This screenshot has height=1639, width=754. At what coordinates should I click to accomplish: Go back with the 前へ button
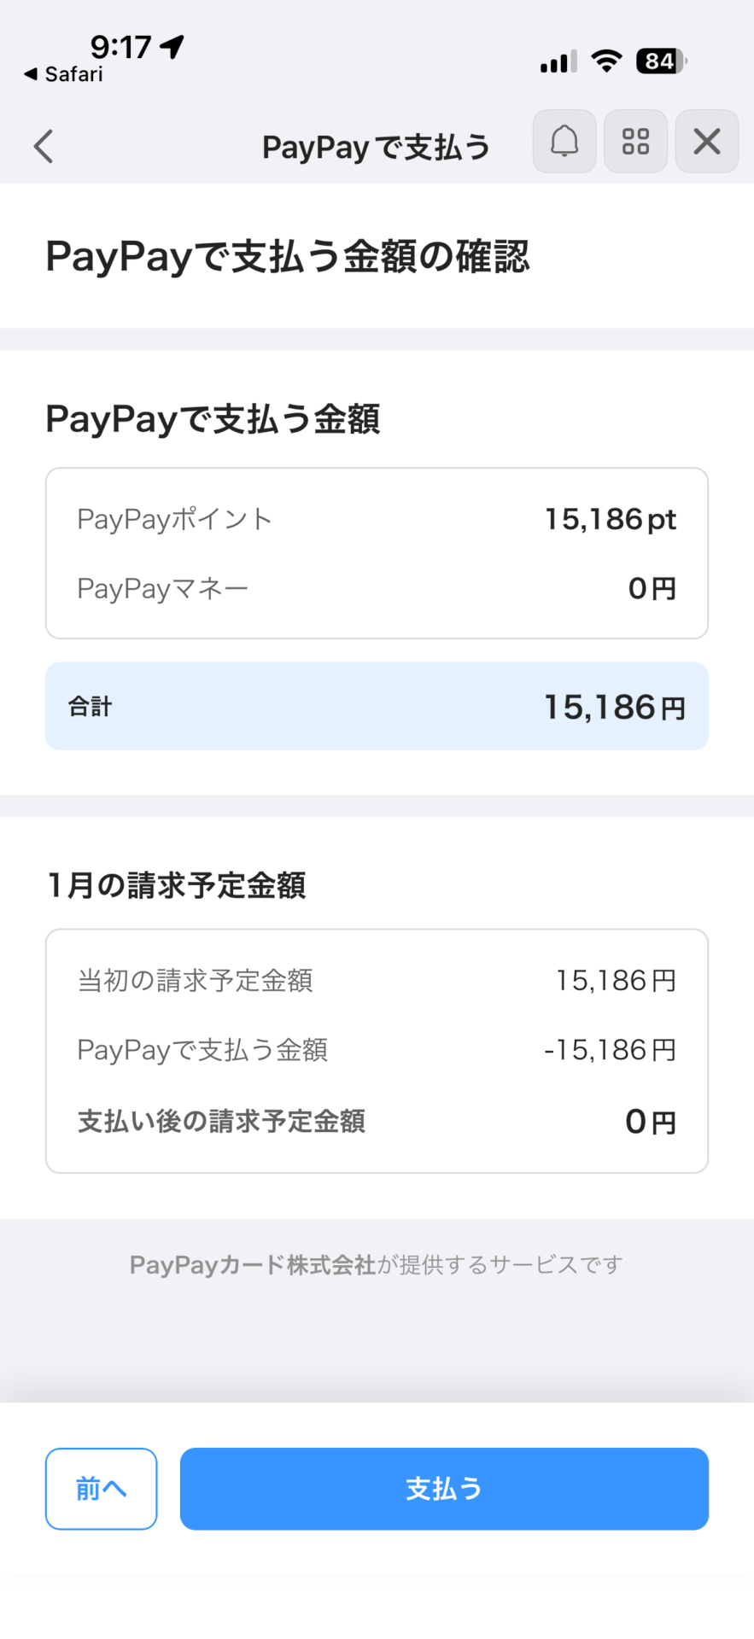pos(101,1489)
